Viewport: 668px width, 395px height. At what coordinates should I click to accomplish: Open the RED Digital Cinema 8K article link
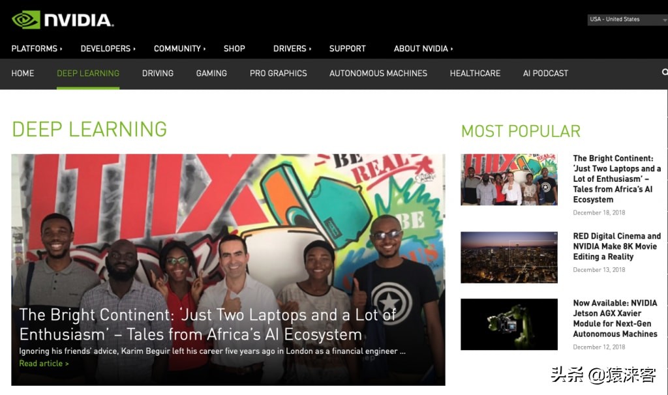617,246
